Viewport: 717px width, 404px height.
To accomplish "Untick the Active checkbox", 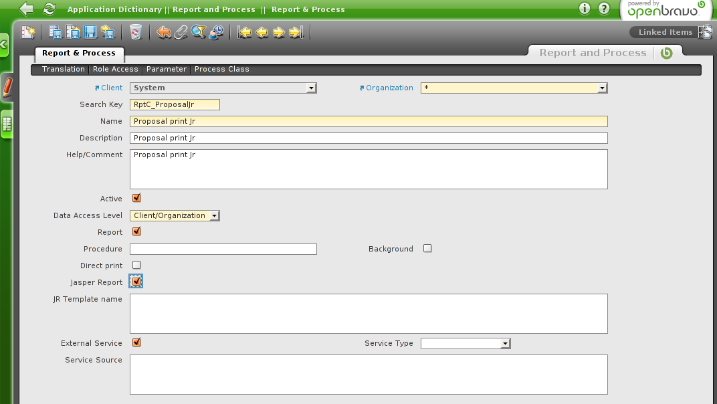I will point(136,198).
